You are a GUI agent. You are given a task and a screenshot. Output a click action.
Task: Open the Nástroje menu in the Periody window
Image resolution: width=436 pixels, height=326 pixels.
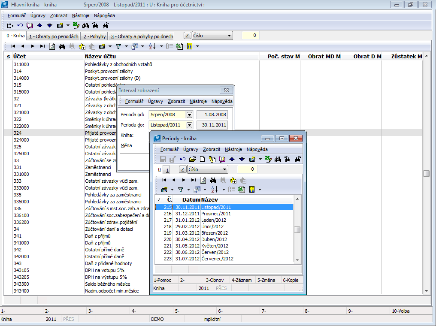point(233,149)
